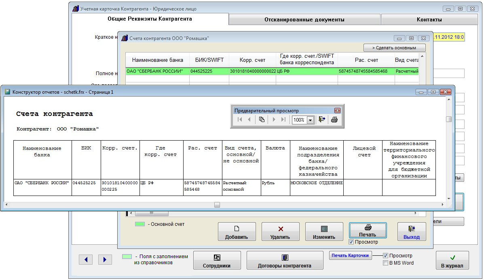Viewport: 484px width, 280px height.
Task: Uncheck Просмотр next to Печать Карточки
Action: pyautogui.click(x=385, y=256)
